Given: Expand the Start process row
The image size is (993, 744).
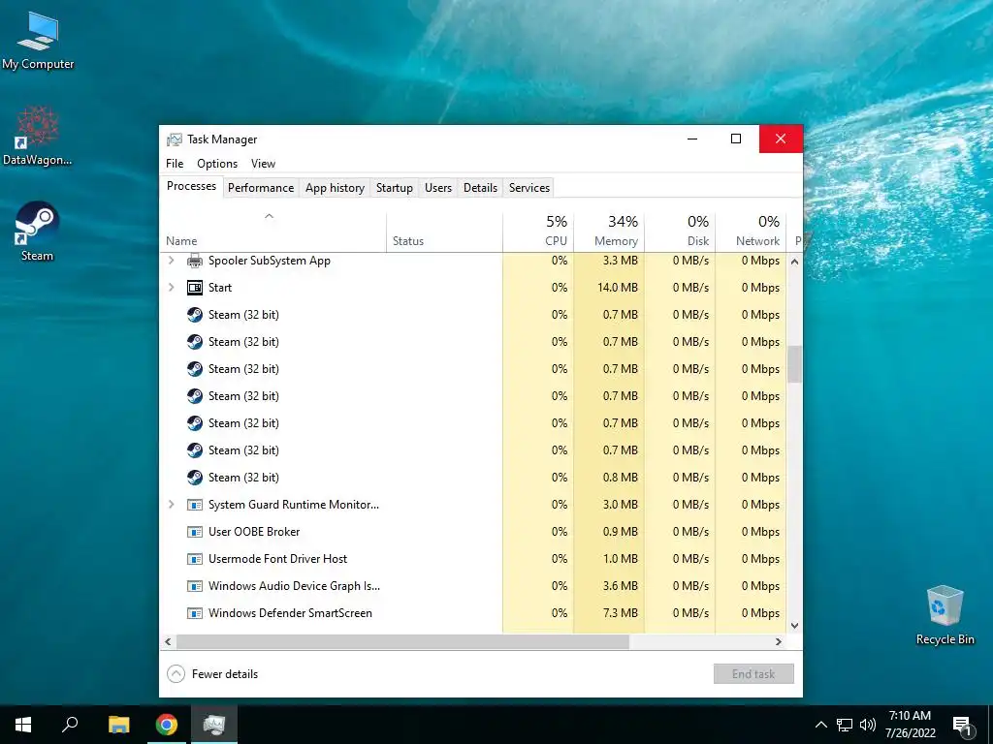Looking at the screenshot, I should click(172, 287).
